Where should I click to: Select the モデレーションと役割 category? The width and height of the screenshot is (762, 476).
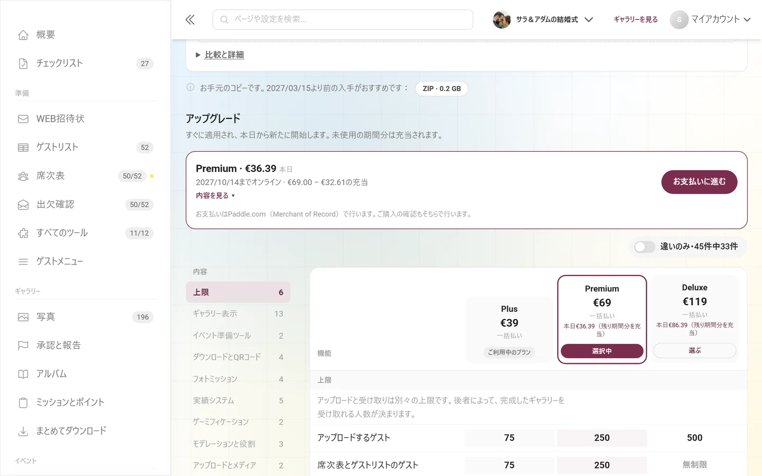click(x=238, y=444)
